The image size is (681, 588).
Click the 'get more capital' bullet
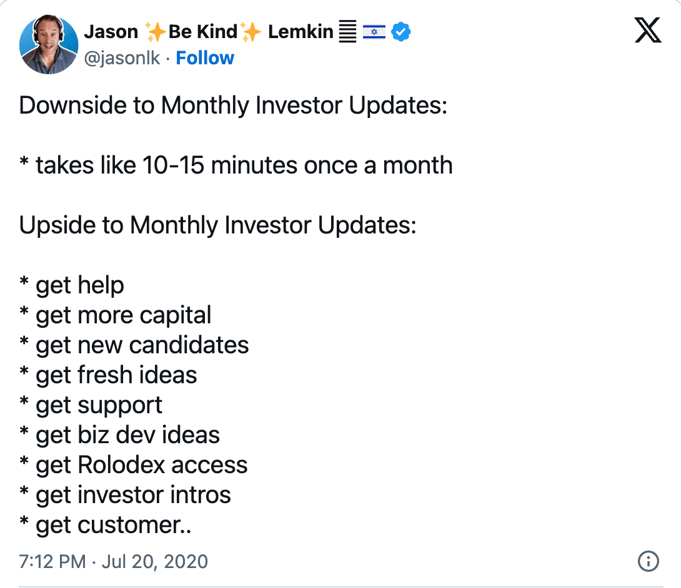(115, 315)
